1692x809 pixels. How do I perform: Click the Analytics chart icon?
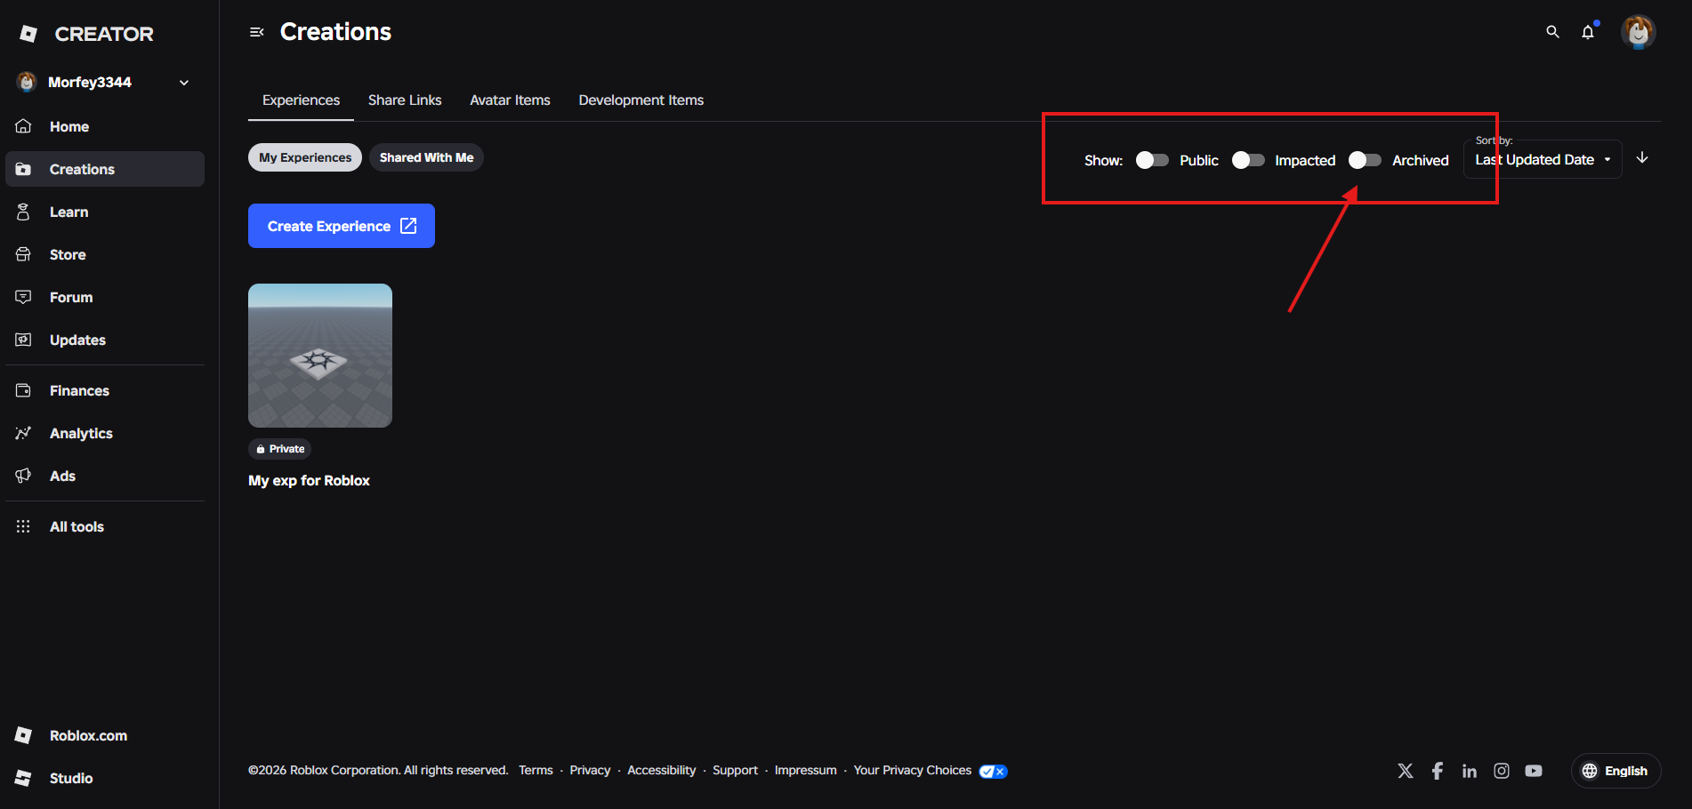tap(24, 433)
